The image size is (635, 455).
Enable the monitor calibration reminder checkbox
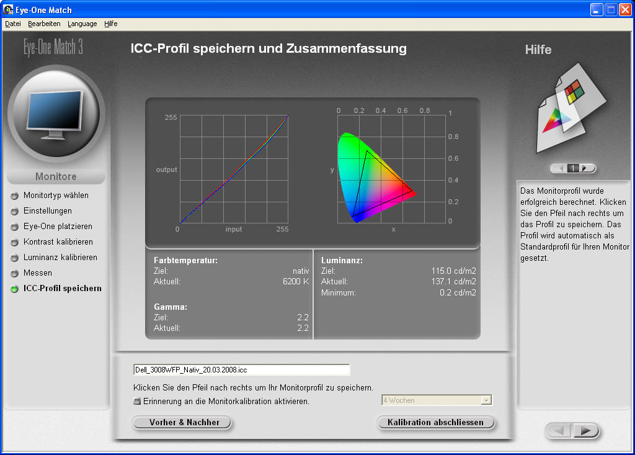(x=137, y=401)
